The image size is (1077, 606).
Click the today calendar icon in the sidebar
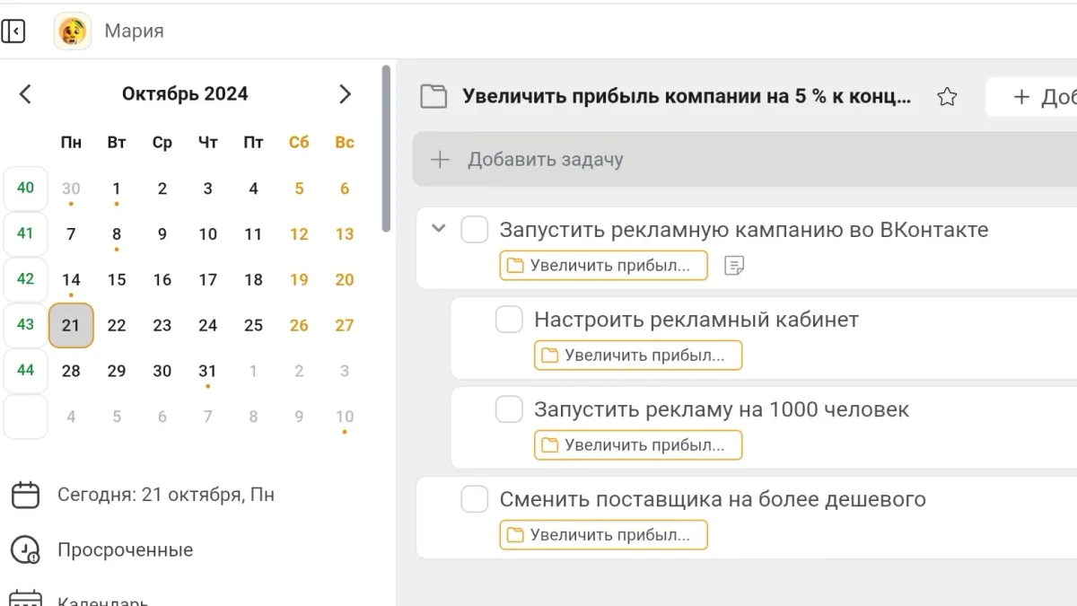tap(25, 495)
